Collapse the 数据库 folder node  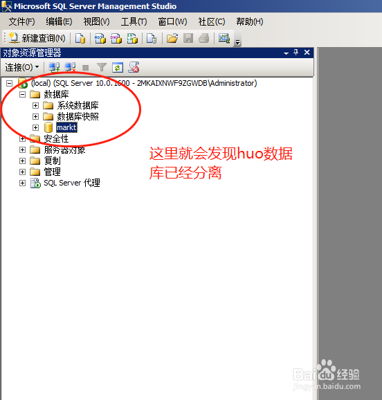pos(22,95)
